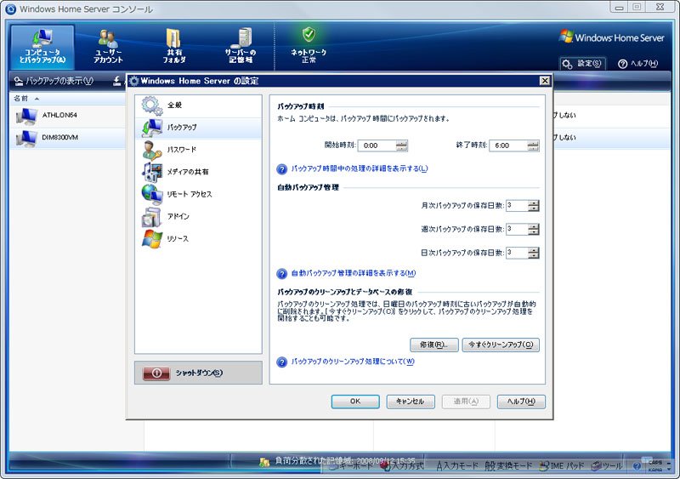Click the help icon beside バックアップ時間中の処理
Image resolution: width=680 pixels, height=479 pixels.
click(x=282, y=169)
